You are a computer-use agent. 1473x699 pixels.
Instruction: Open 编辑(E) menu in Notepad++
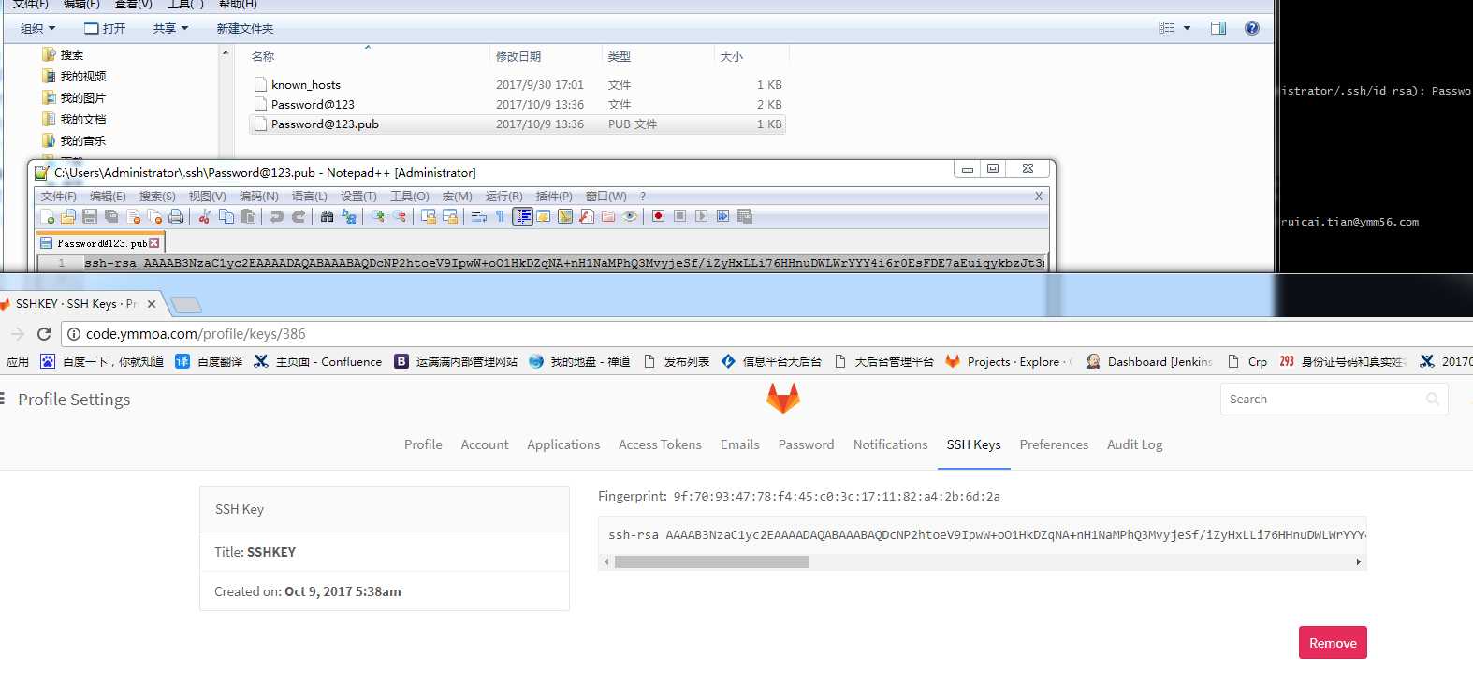tap(108, 197)
